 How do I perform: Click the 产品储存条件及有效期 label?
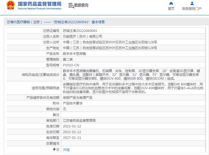point(43,98)
